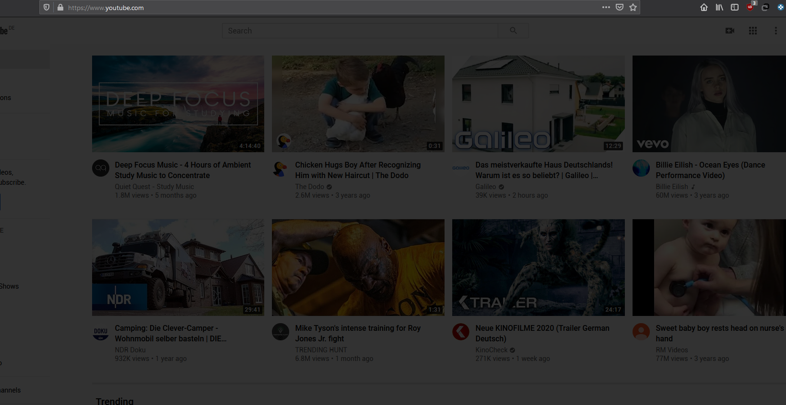Image resolution: width=786 pixels, height=405 pixels.
Task: Open page actions three-dot menu
Action: (606, 7)
